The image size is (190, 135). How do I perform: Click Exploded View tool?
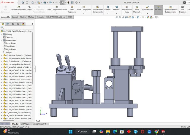147,8
